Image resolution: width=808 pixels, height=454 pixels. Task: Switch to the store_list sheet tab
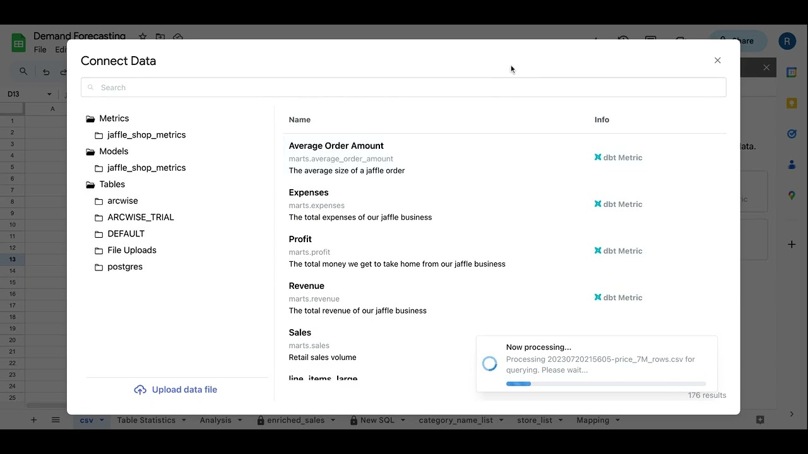534,420
